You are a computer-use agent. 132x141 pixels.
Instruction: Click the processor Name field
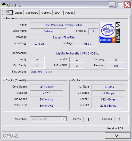[x=64, y=25]
